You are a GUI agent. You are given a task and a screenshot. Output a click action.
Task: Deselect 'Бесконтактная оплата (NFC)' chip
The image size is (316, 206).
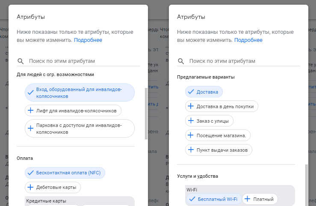point(65,173)
